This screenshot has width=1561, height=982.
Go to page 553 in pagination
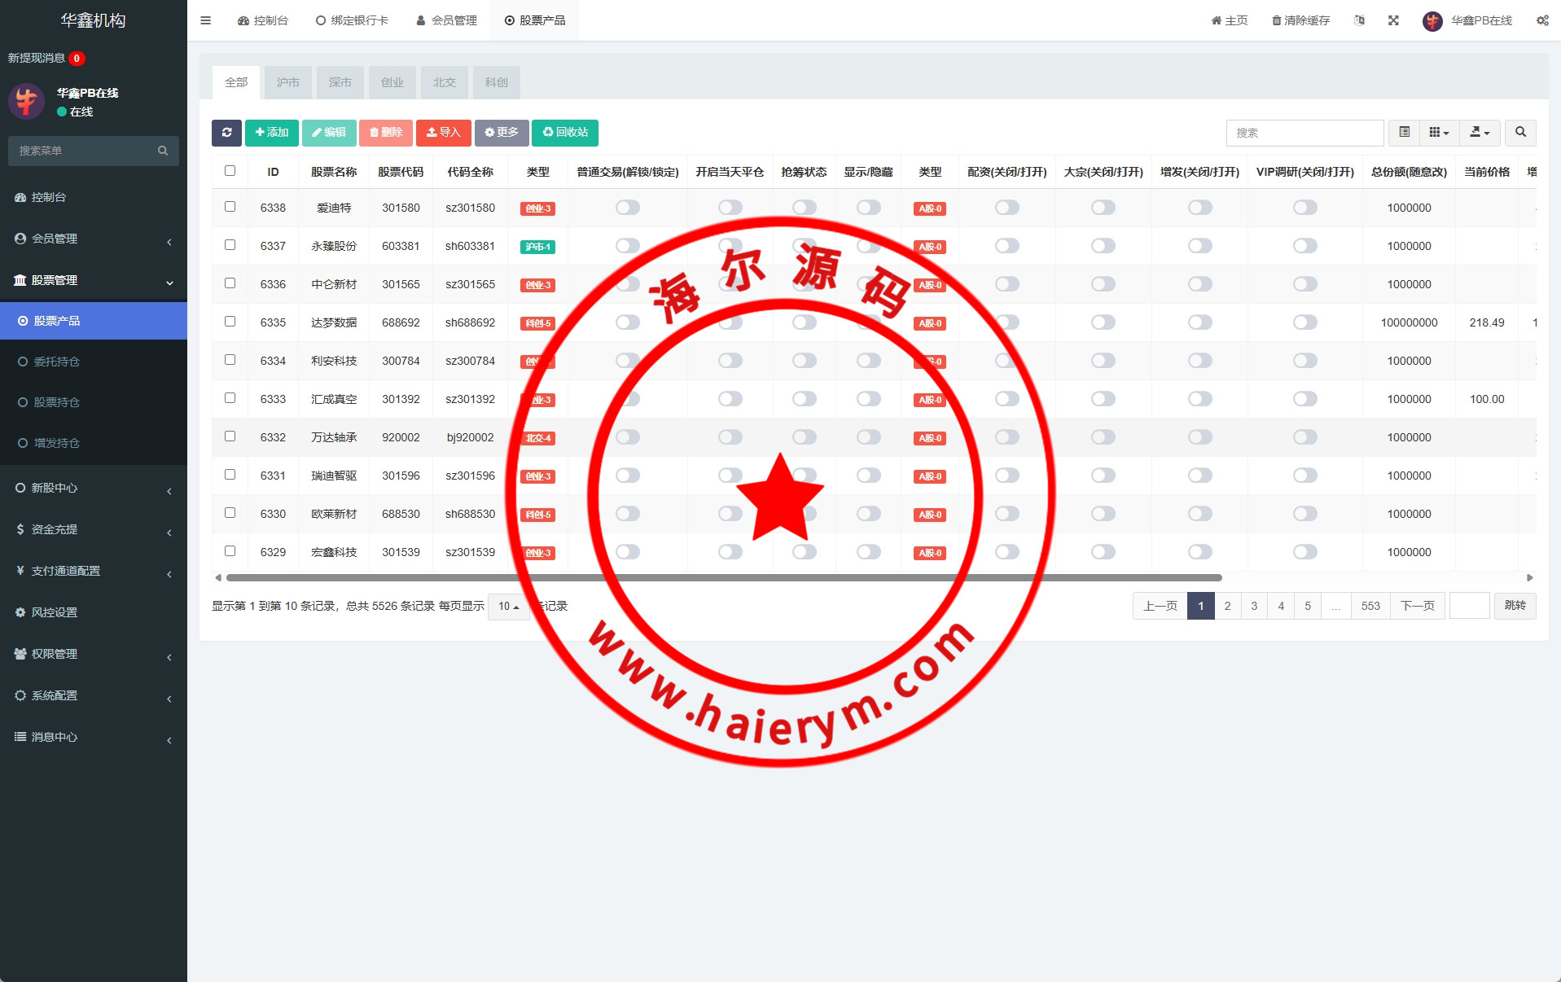coord(1370,607)
